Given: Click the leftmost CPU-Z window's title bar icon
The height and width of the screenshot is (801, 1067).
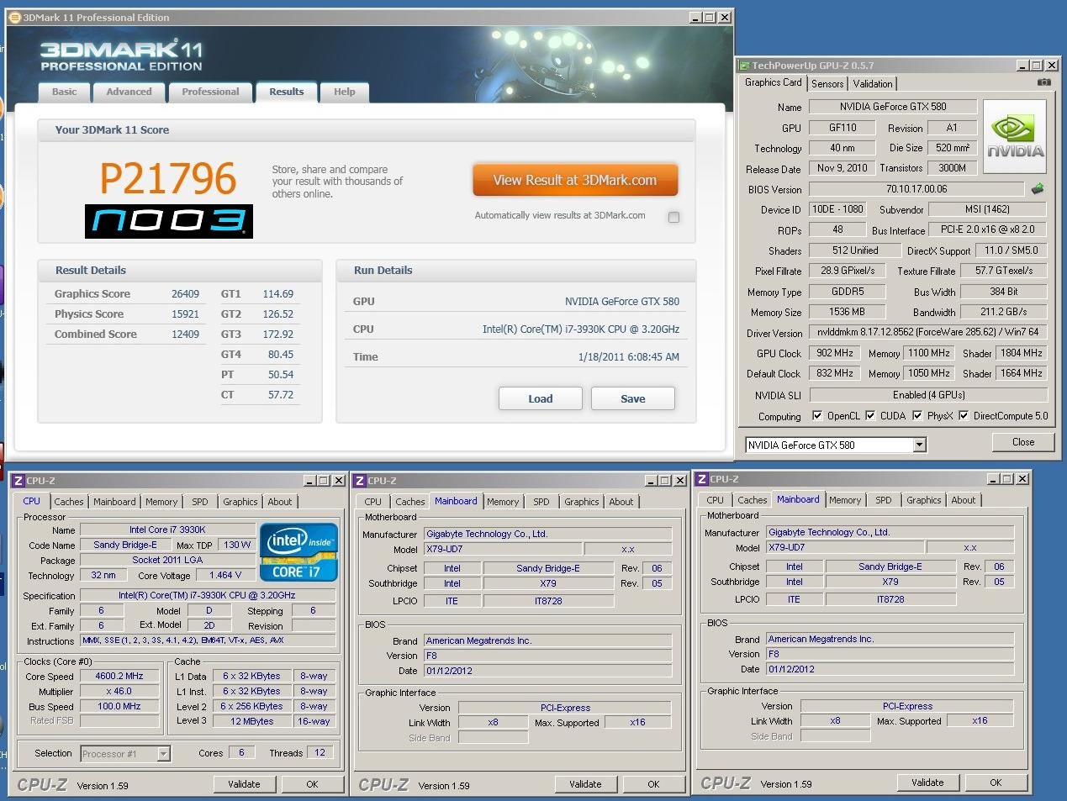Looking at the screenshot, I should [18, 481].
